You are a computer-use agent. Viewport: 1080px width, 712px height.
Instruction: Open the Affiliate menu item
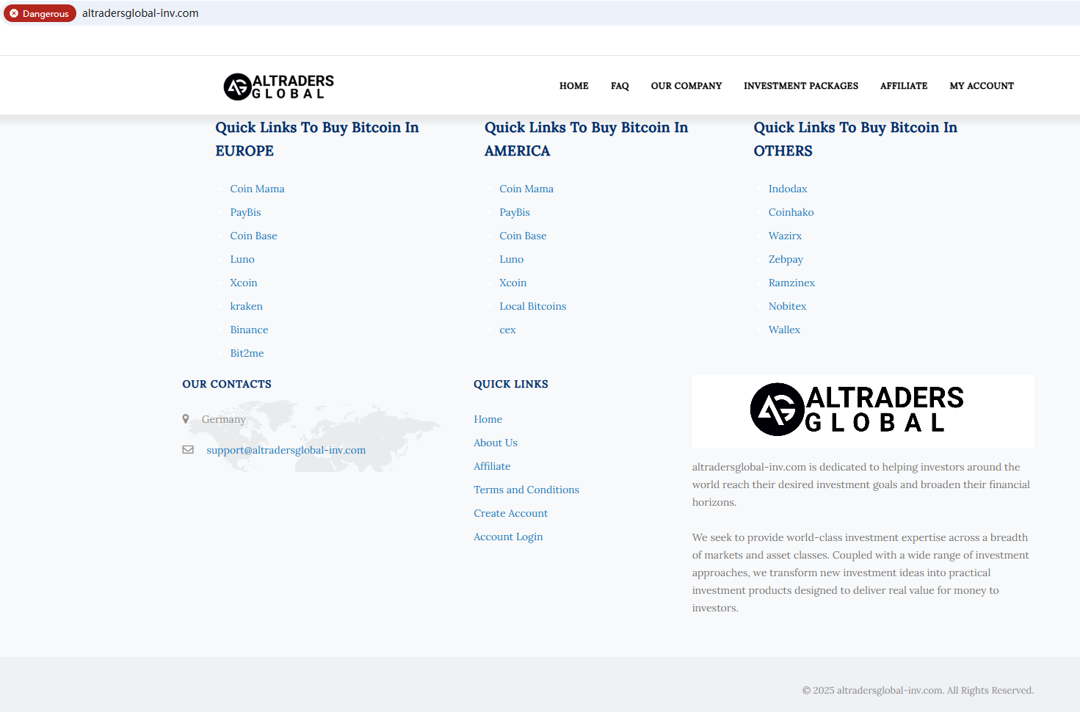pos(904,86)
